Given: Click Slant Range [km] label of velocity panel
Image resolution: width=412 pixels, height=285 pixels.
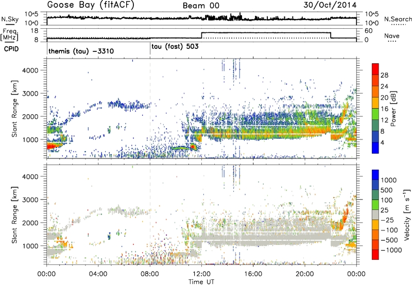Looking at the screenshot, I should click(14, 215).
